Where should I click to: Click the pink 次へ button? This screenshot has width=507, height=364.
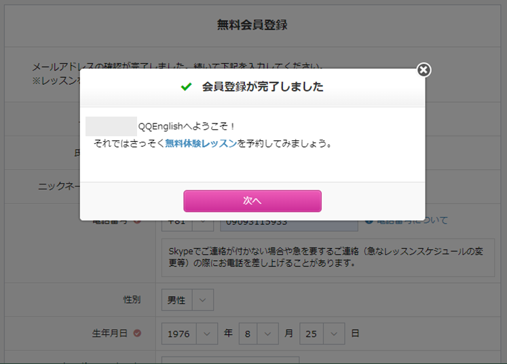[252, 201]
